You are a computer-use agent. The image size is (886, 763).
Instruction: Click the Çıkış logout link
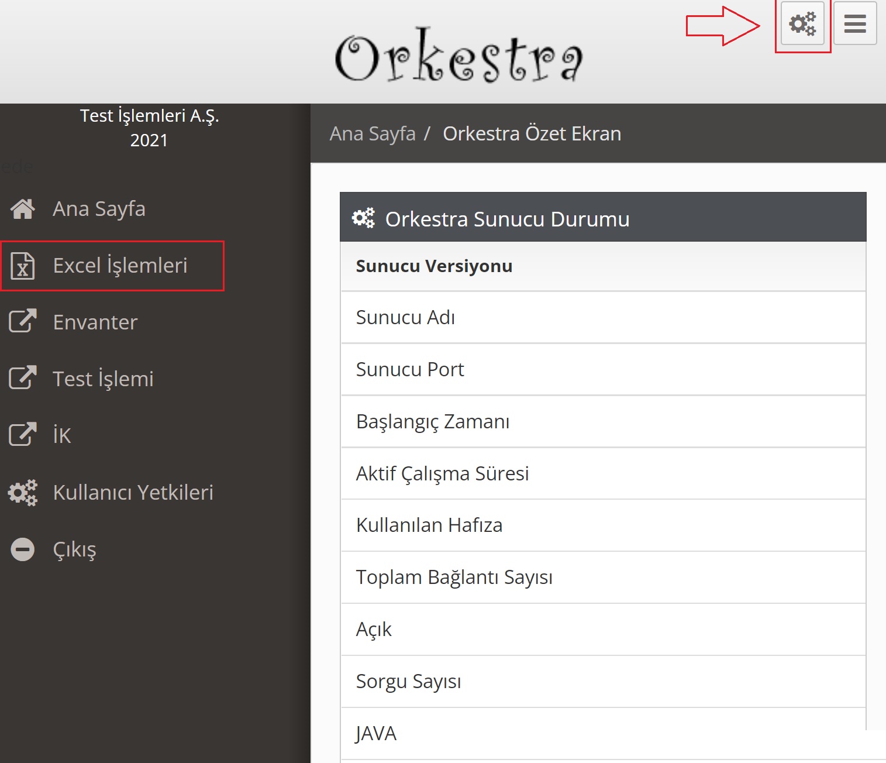point(74,549)
